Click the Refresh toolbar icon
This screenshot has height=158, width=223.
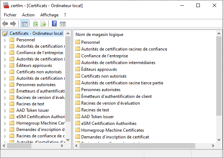[35, 24]
